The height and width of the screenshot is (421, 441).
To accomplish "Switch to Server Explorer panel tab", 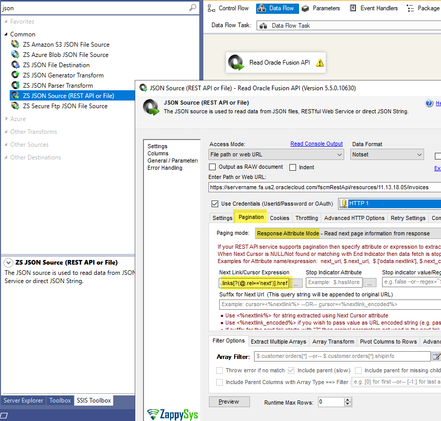I will (x=24, y=400).
